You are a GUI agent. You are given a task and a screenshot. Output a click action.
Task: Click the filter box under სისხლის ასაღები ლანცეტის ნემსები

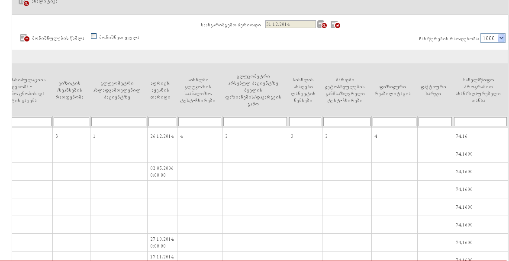click(305, 122)
